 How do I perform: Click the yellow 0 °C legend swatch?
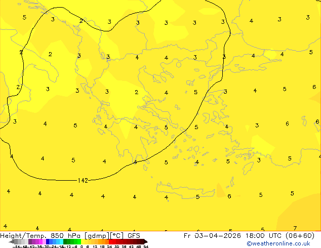coord(83,241)
